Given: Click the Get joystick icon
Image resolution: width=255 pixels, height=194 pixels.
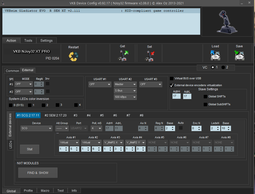Looking at the screenshot, I should click(x=123, y=56).
